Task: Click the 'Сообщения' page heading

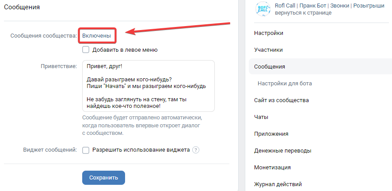Action: tap(25, 7)
